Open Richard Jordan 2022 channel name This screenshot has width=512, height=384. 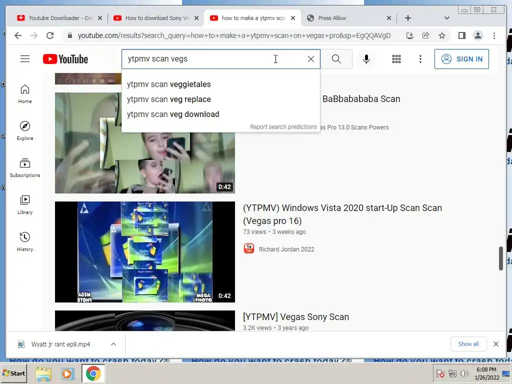click(x=286, y=249)
